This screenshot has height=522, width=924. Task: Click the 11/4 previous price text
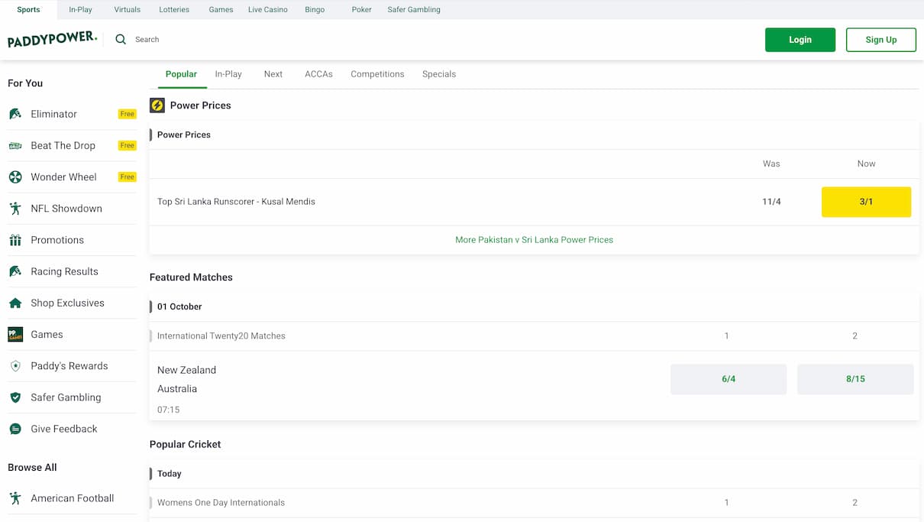771,202
